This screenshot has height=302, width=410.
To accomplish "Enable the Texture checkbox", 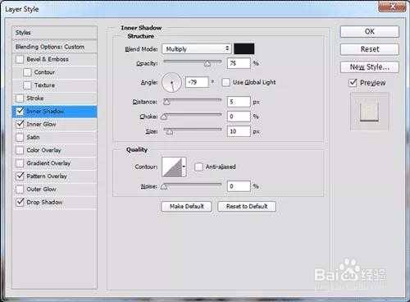I will pyautogui.click(x=27, y=85).
